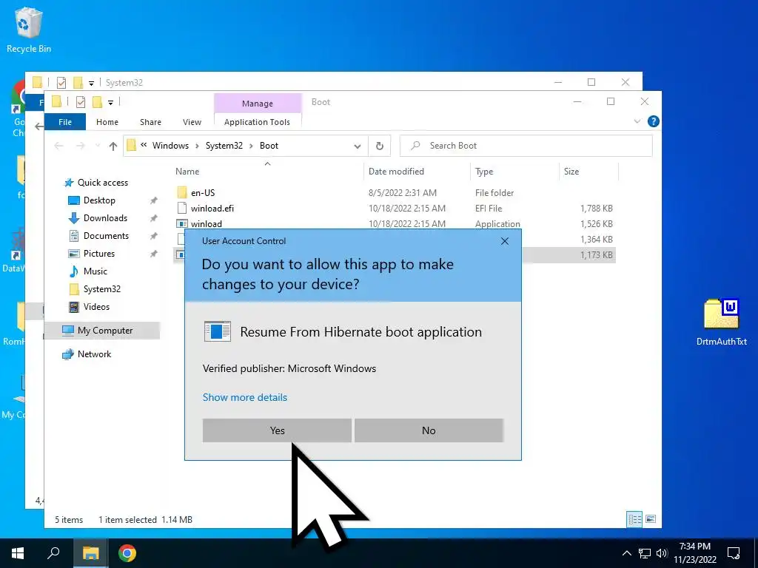Show hidden tray icons chevron
This screenshot has height=568, width=758.
coord(626,553)
